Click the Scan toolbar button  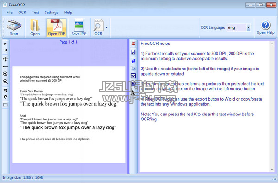click(x=14, y=27)
